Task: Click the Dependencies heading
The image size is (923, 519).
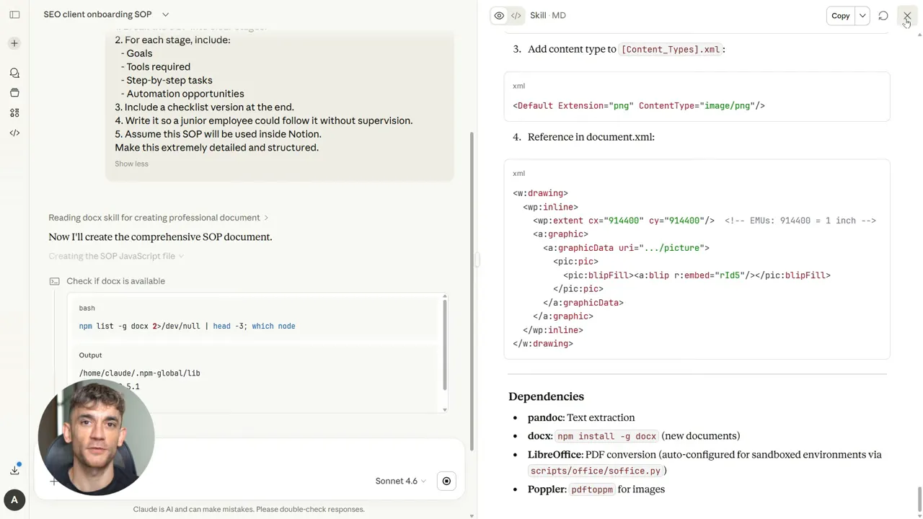Action: point(546,396)
